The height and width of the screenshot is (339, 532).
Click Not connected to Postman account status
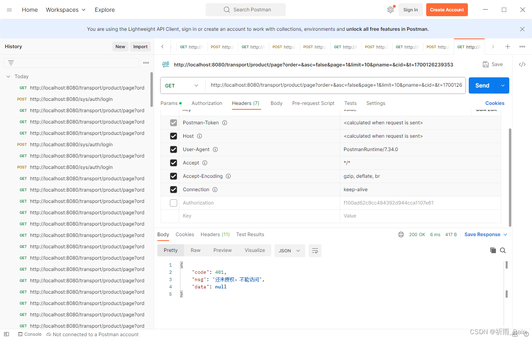[x=92, y=334]
